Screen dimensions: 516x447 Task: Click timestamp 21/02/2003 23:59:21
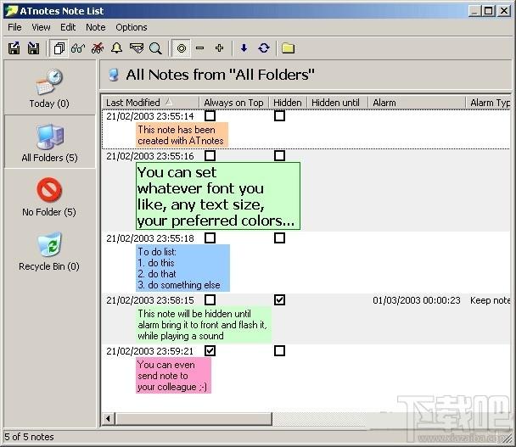(x=149, y=351)
